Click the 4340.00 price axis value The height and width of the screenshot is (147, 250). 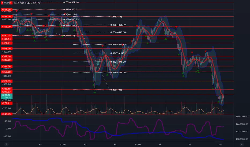6,76
